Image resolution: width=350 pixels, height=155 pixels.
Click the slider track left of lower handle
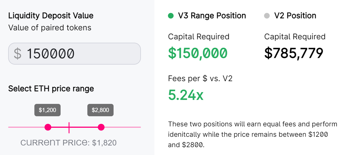(x=26, y=127)
